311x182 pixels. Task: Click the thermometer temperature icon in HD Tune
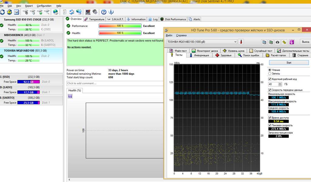[x=241, y=42]
